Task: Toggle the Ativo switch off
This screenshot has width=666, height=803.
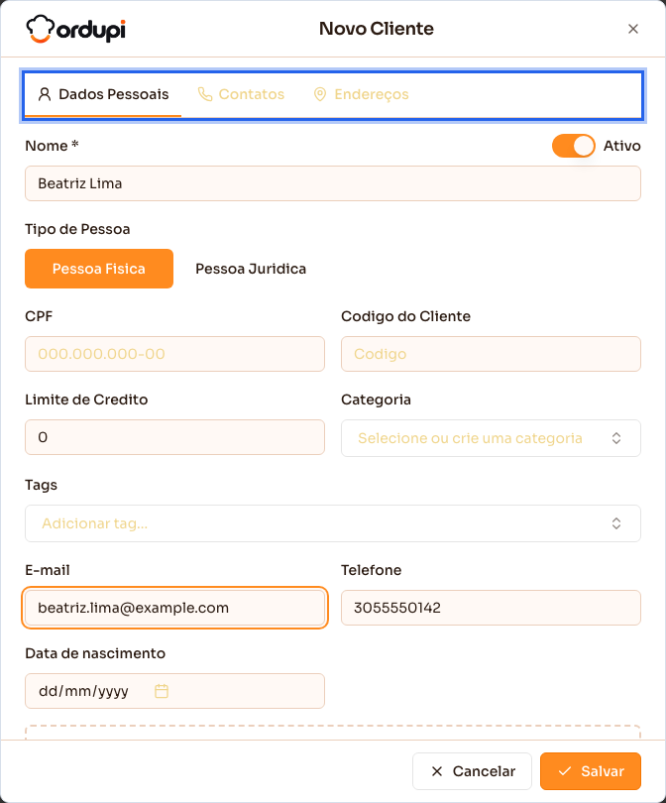Action: [x=574, y=146]
